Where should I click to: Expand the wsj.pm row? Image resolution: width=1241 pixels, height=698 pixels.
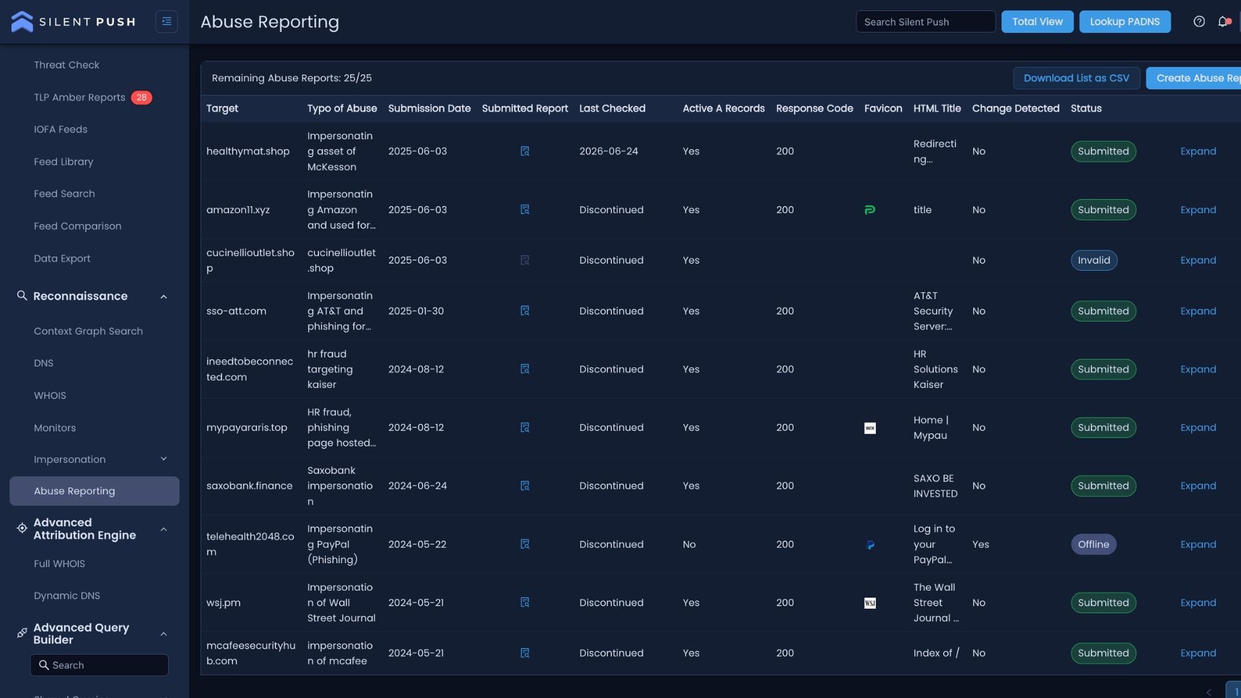(x=1198, y=602)
